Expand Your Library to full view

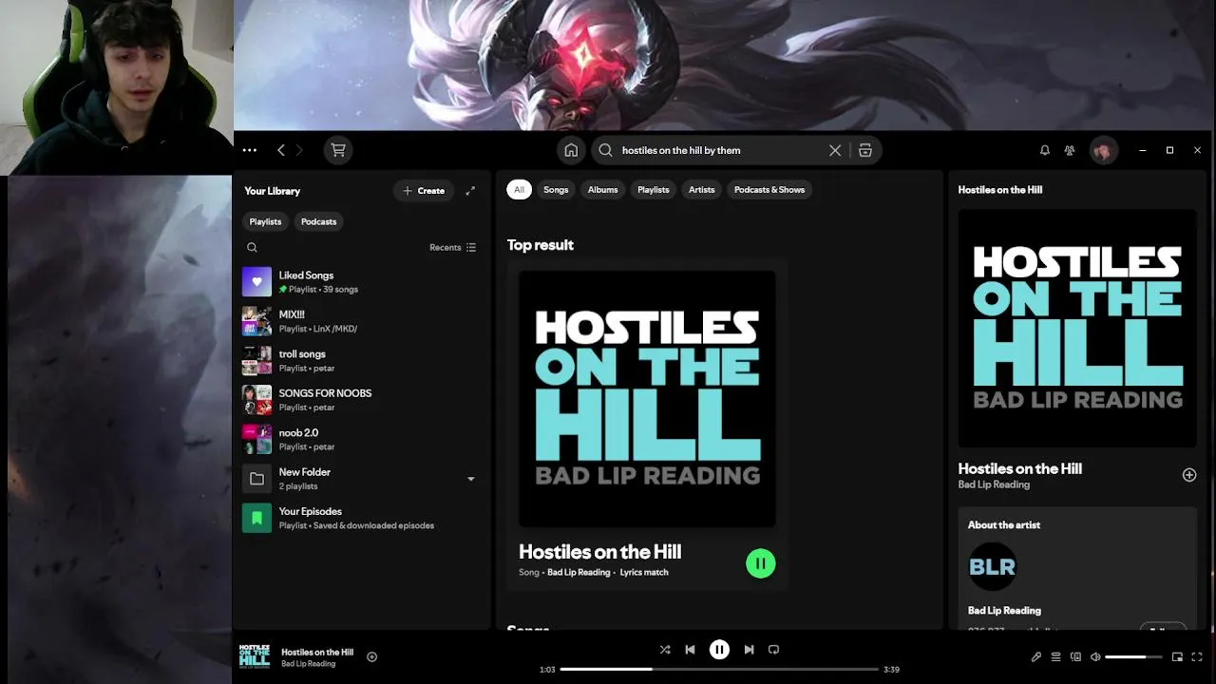pyautogui.click(x=470, y=190)
